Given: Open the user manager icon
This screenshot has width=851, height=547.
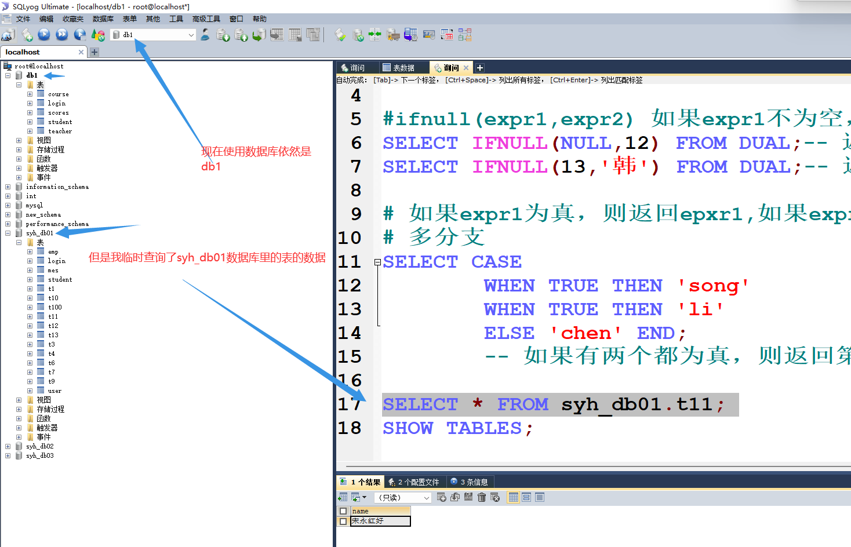Looking at the screenshot, I should (x=205, y=35).
